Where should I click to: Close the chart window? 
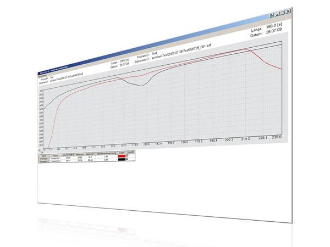(288, 11)
